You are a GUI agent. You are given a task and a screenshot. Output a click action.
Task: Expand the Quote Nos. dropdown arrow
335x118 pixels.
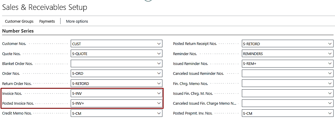159,54
